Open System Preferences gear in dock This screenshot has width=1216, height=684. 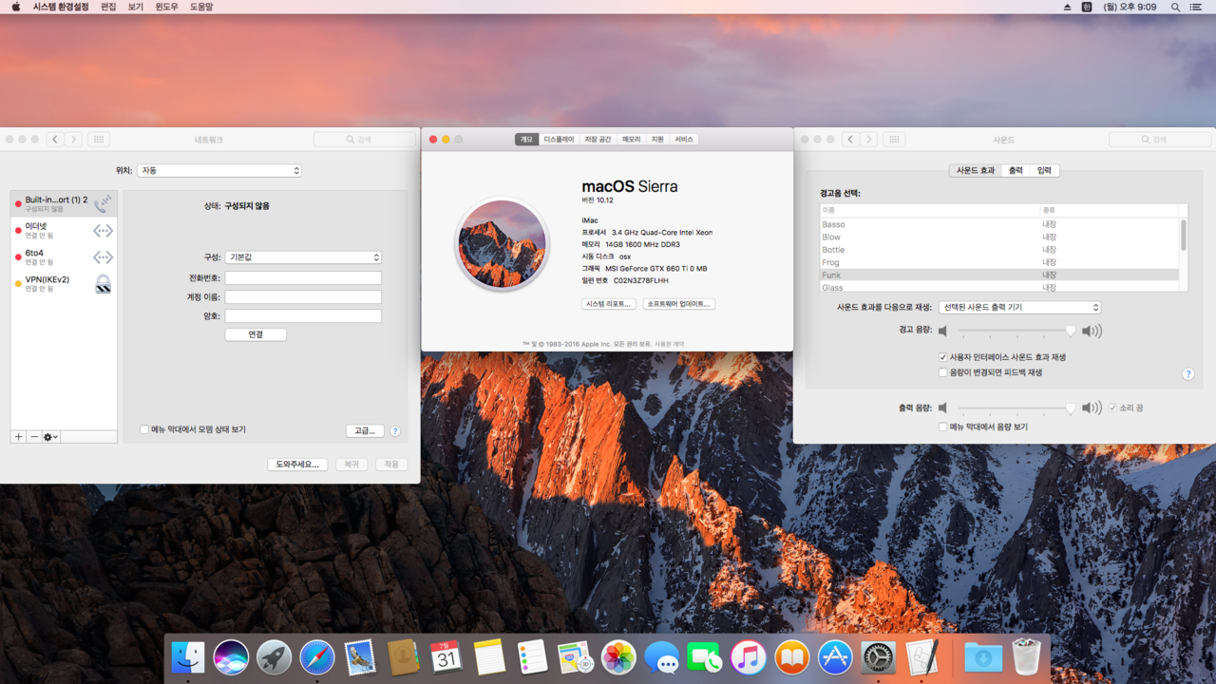[878, 657]
